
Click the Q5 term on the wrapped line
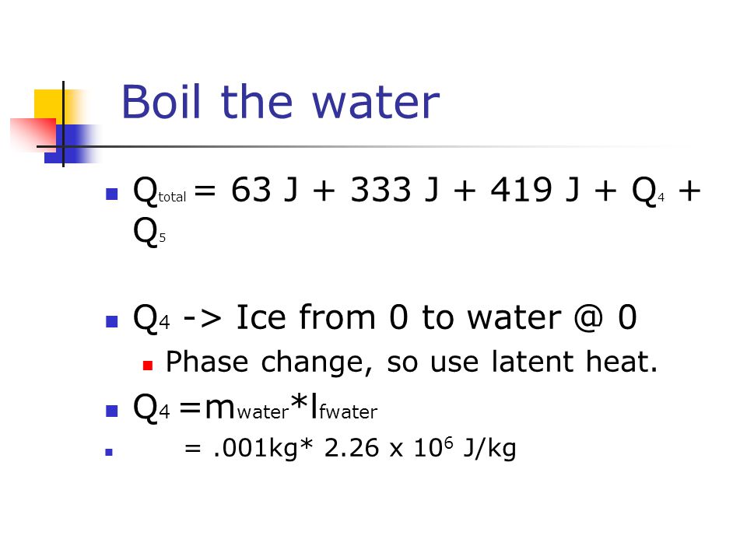coord(149,232)
